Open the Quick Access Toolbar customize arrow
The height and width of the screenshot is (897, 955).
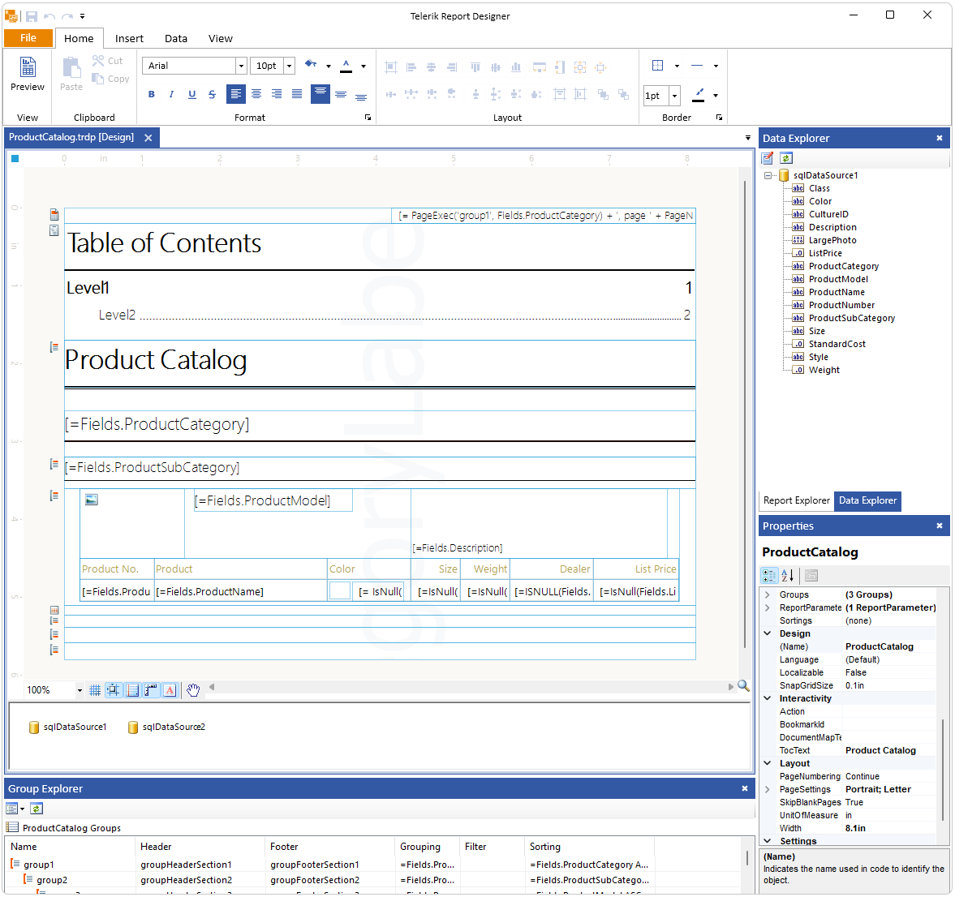pos(82,16)
